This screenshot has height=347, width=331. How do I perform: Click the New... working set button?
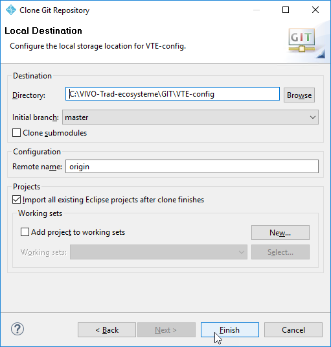pyautogui.click(x=280, y=232)
